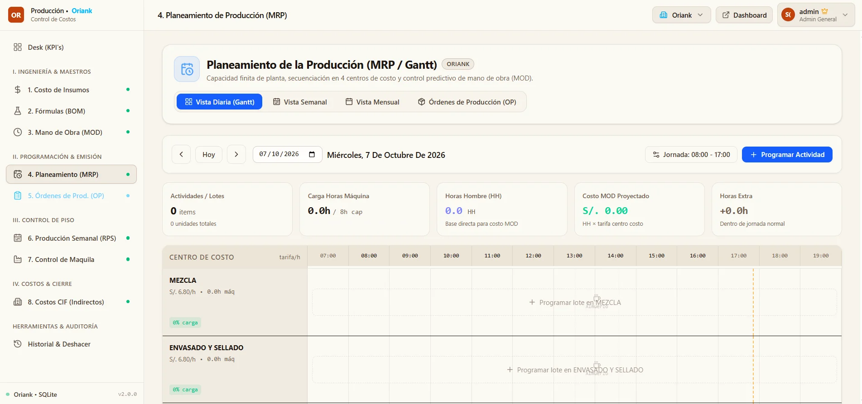Click the 12:00 hour column header
Image resolution: width=862 pixels, height=404 pixels.
click(533, 256)
